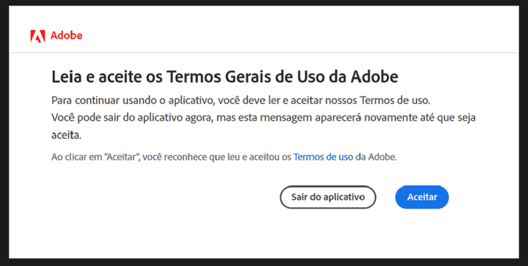Click plain "Termos de uso" ending the first sentence
Viewport: 528px width, 266px height.
coord(395,100)
